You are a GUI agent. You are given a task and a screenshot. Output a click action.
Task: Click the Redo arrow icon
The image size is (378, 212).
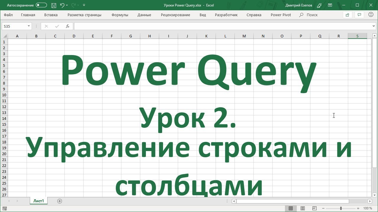click(74, 5)
